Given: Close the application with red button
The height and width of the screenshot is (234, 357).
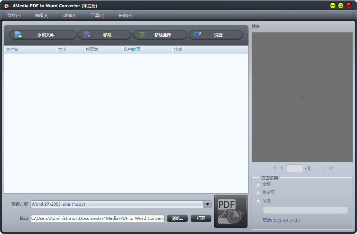Looking at the screenshot, I should (x=349, y=6).
